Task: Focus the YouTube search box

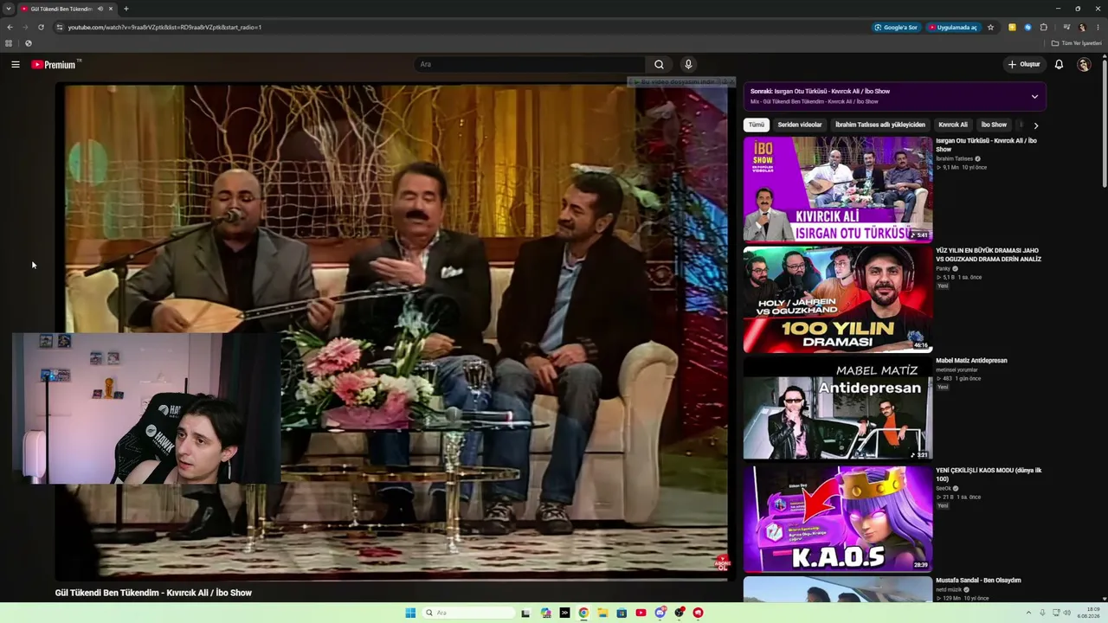Action: click(530, 64)
